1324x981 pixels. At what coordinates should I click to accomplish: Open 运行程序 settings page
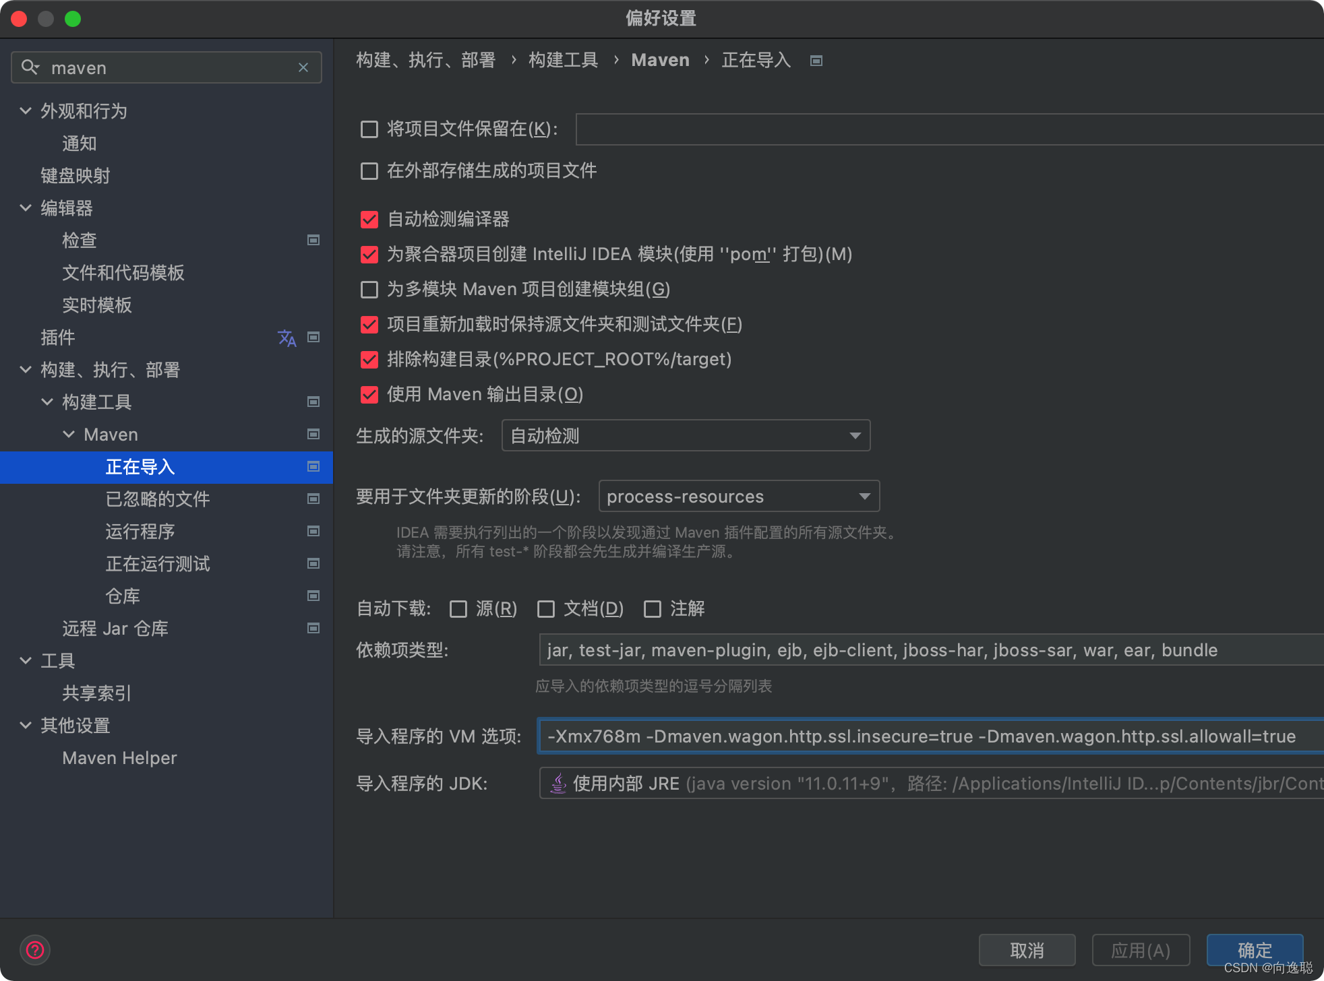pyautogui.click(x=140, y=531)
